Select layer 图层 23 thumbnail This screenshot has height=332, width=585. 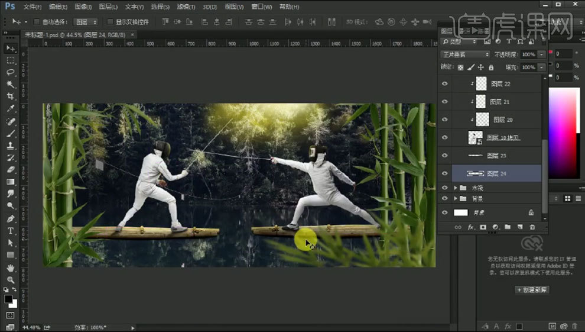point(476,156)
